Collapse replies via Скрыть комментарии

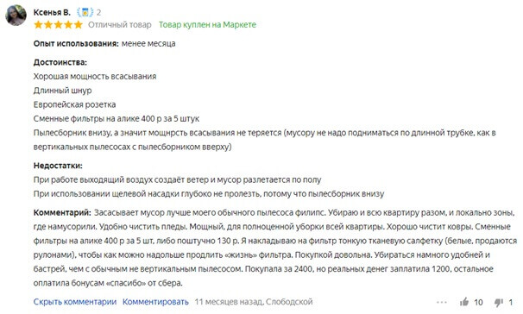point(75,302)
